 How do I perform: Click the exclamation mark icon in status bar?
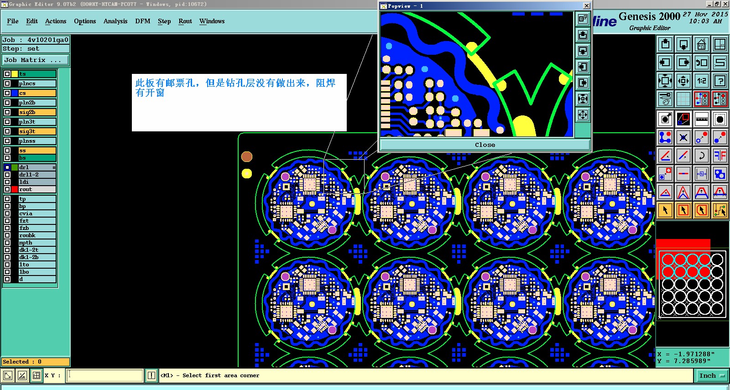[x=151, y=375]
